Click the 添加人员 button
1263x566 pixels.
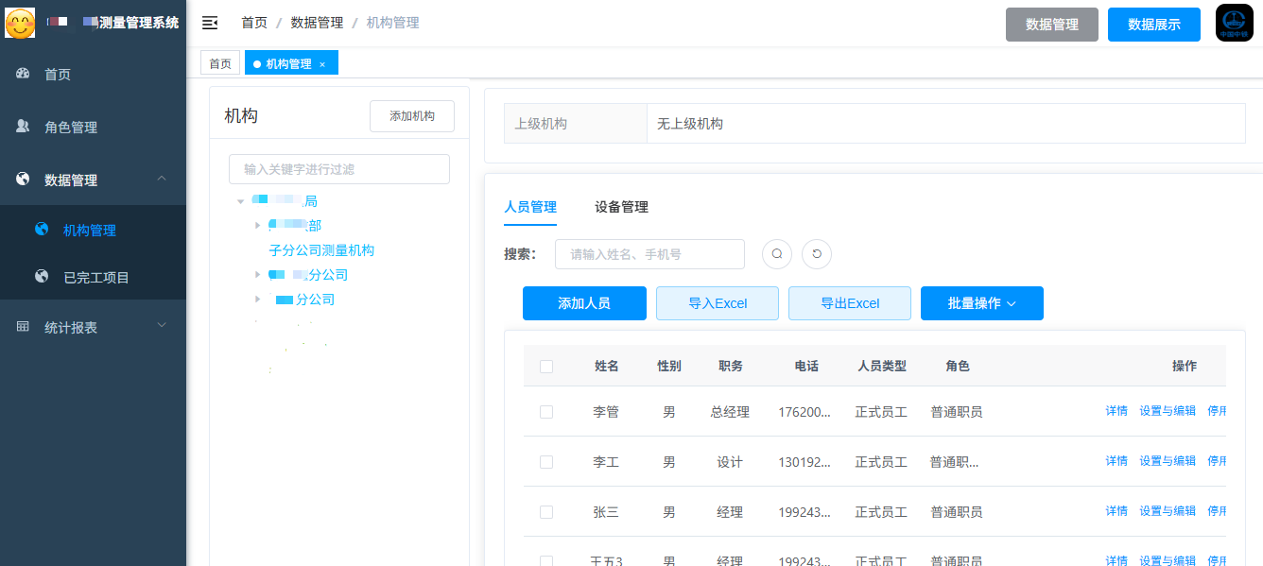pos(584,303)
